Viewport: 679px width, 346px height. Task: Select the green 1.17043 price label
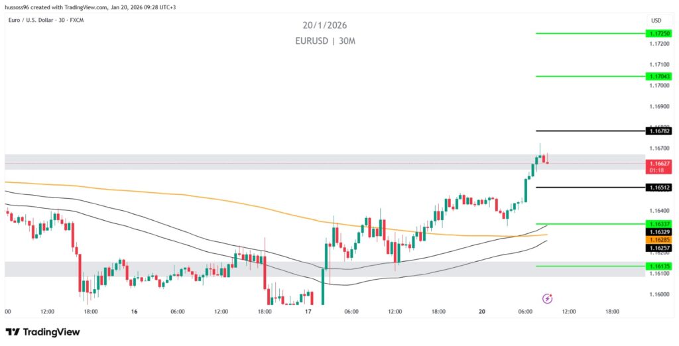(659, 76)
